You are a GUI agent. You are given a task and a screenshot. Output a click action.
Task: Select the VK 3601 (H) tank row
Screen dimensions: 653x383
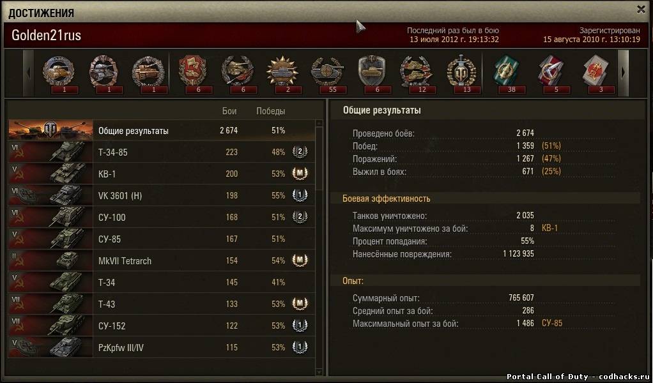(162, 195)
